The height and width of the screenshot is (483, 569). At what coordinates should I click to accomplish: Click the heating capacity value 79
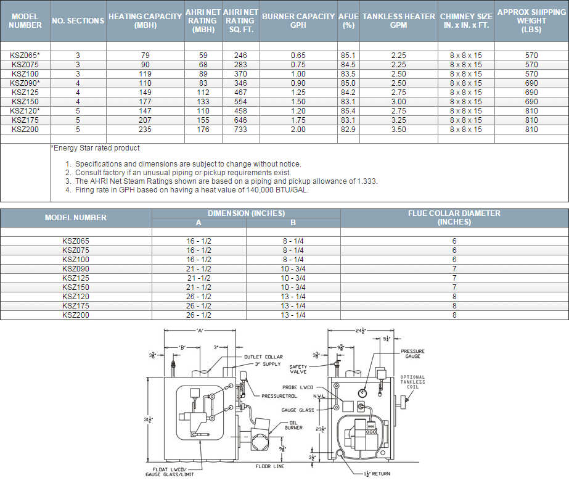(145, 55)
